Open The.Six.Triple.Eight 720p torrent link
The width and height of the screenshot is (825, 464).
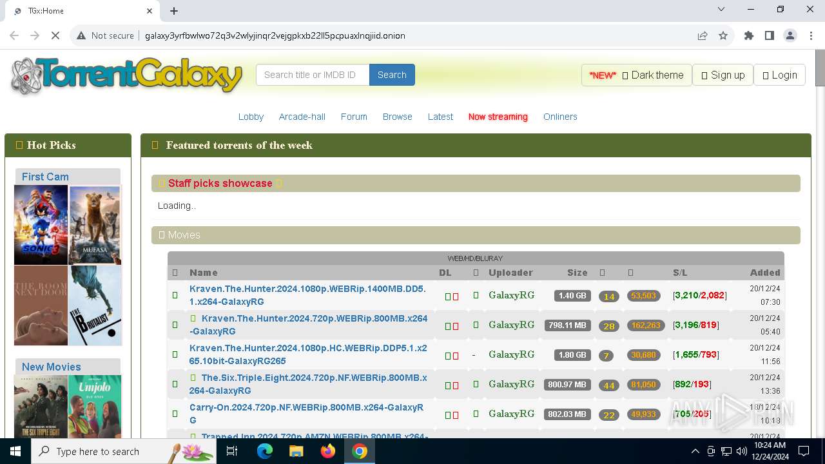[308, 384]
